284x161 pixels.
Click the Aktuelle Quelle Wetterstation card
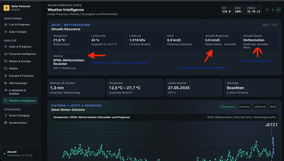click(259, 41)
